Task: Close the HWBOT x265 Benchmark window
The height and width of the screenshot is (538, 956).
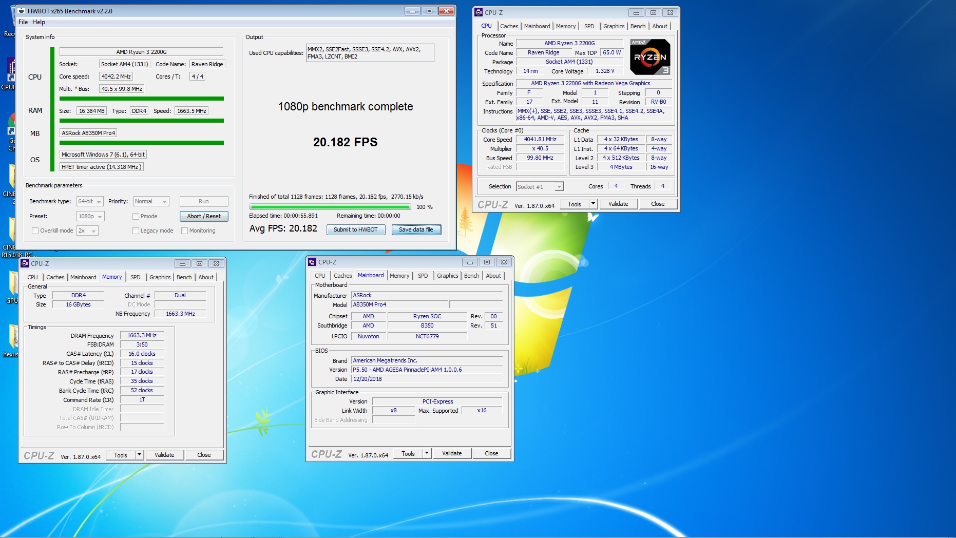Action: pos(447,11)
